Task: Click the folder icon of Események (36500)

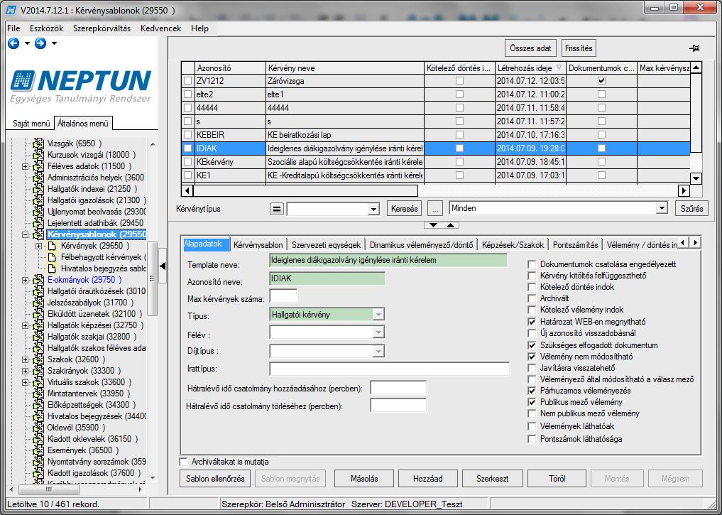Action: [38, 450]
